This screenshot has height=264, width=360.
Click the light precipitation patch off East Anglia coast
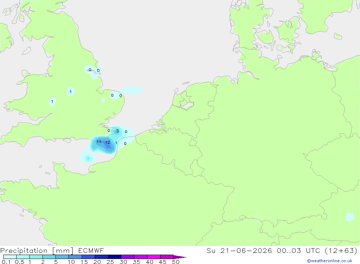[131, 90]
